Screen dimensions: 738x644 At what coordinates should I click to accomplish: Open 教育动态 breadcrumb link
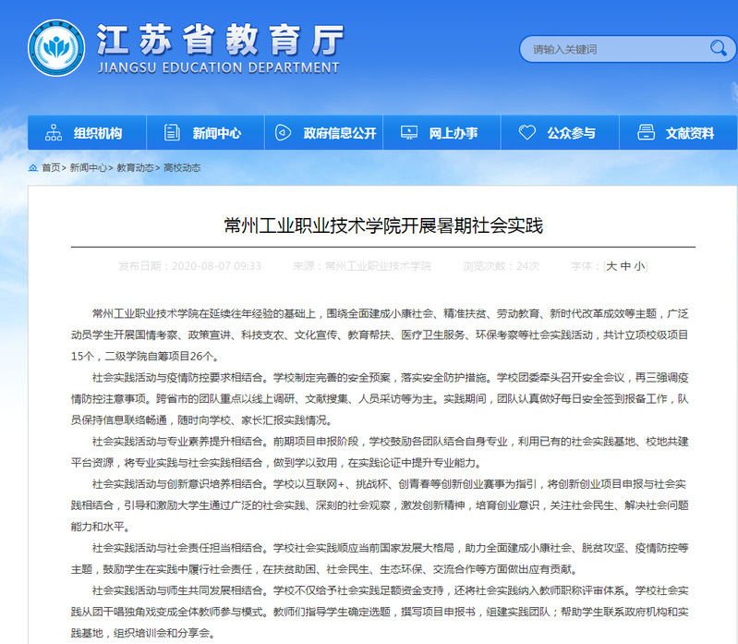point(135,168)
